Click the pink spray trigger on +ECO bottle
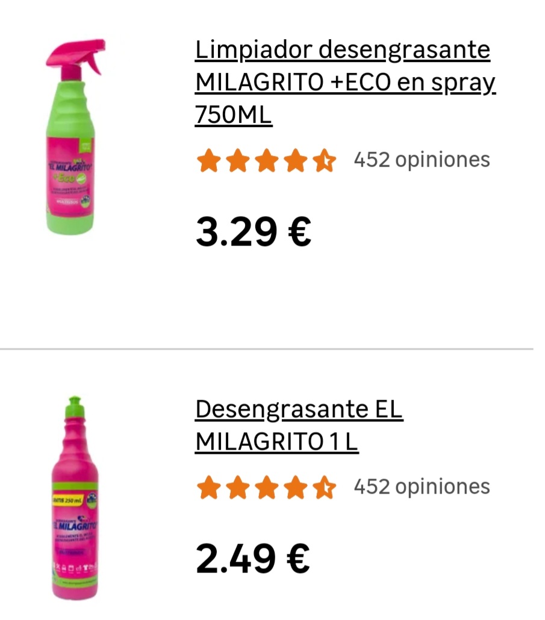 click(76, 56)
